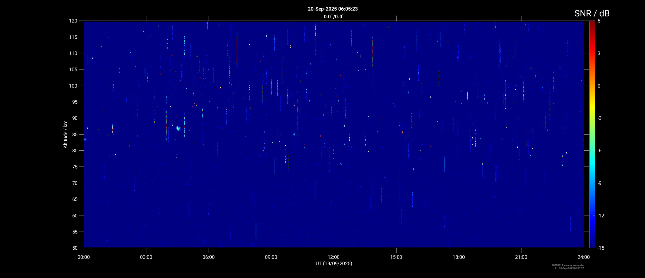645x278 pixels.
Task: Select the colorbar tick label 0
Action: 599,86
